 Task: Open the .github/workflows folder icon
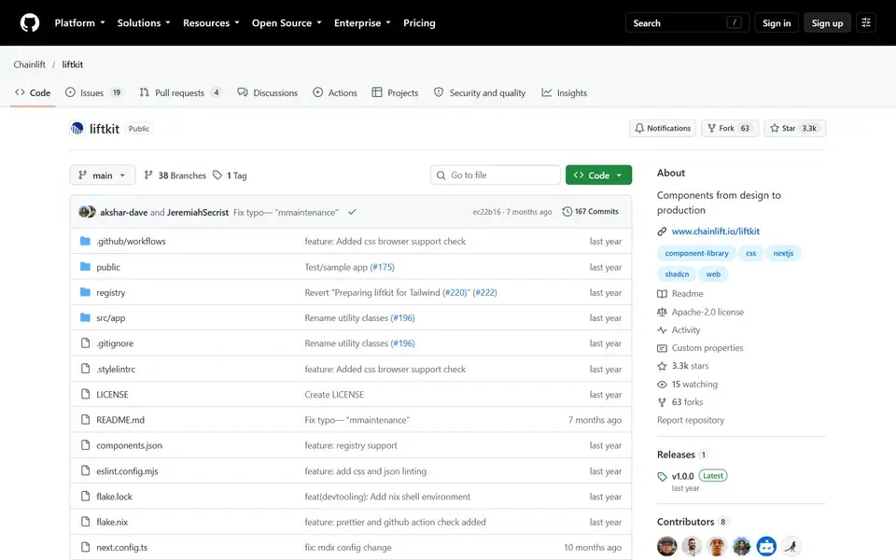pyautogui.click(x=85, y=241)
